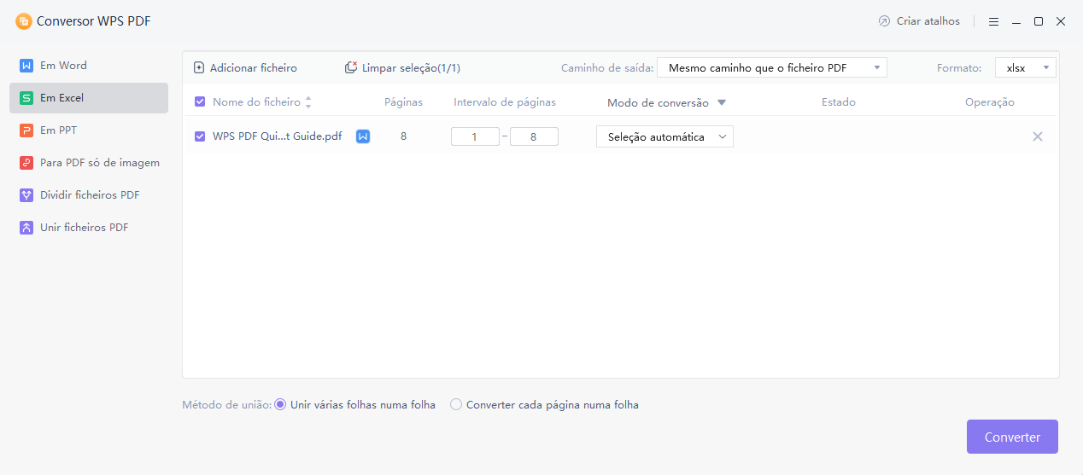Image resolution: width=1083 pixels, height=475 pixels.
Task: Click the Páginas column header
Action: 403,102
